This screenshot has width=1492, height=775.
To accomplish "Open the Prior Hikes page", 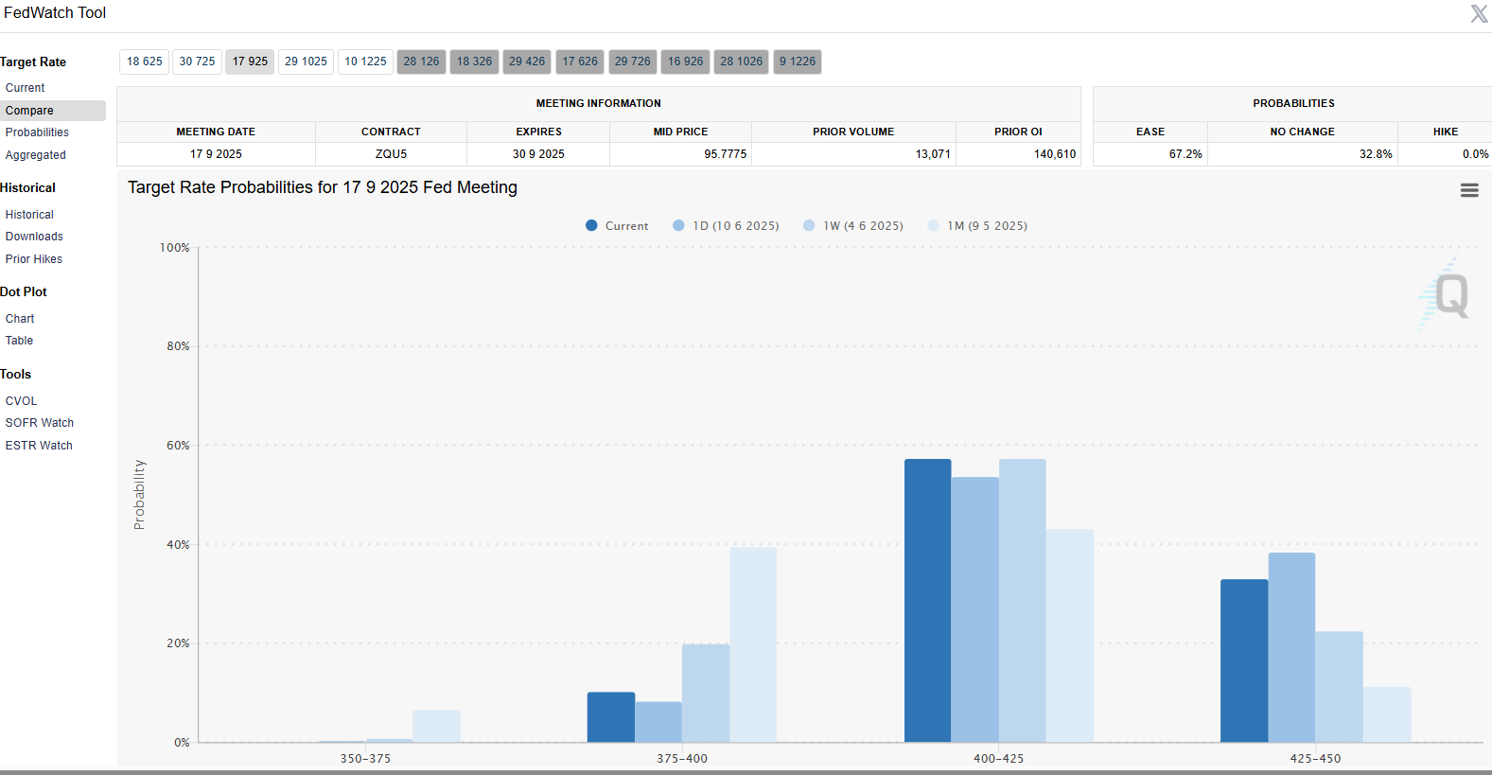I will point(34,259).
